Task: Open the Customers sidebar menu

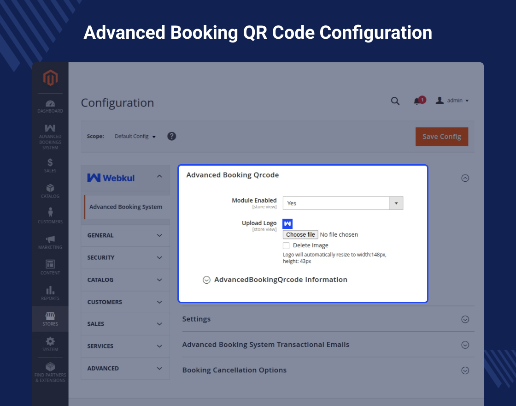Action: pyautogui.click(x=50, y=216)
